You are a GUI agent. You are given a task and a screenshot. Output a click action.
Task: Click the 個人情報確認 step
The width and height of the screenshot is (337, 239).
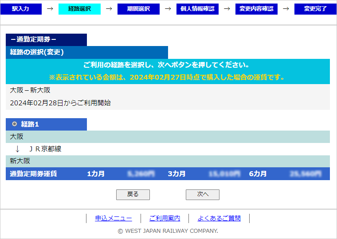tap(197, 9)
